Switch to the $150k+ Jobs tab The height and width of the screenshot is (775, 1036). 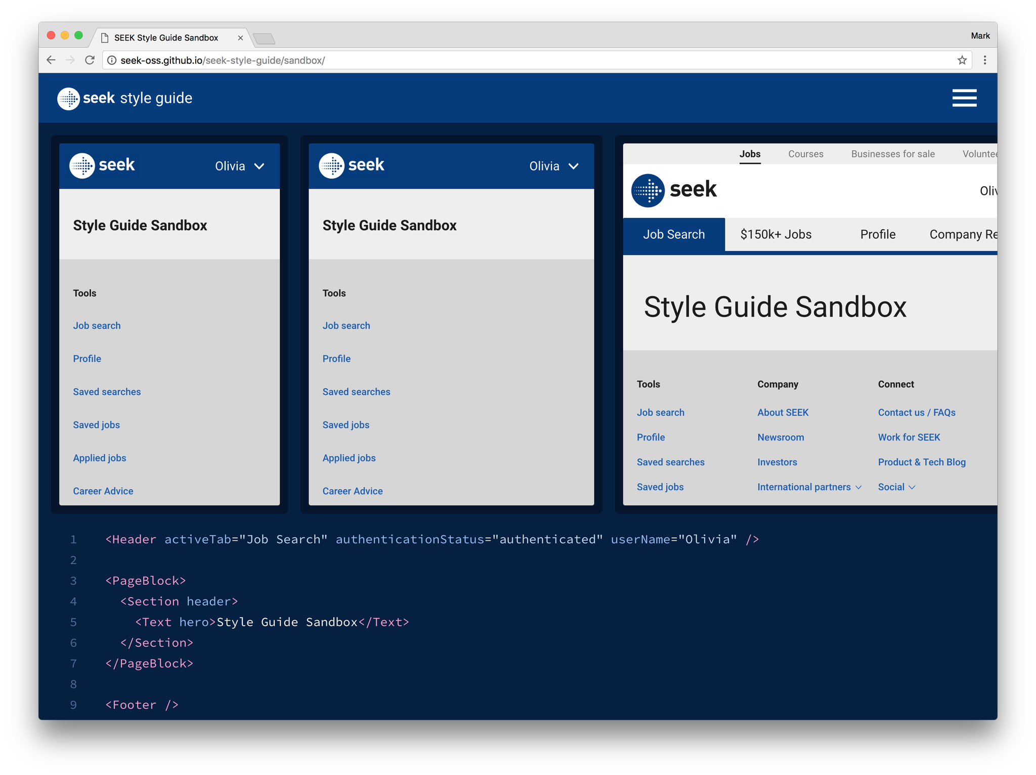point(776,234)
